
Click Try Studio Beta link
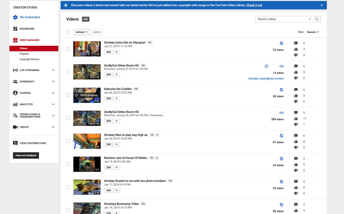click(x=30, y=17)
